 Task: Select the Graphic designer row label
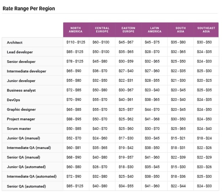(x=21, y=110)
